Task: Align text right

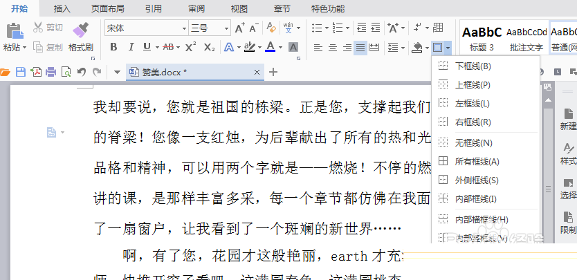Action: 347,48
